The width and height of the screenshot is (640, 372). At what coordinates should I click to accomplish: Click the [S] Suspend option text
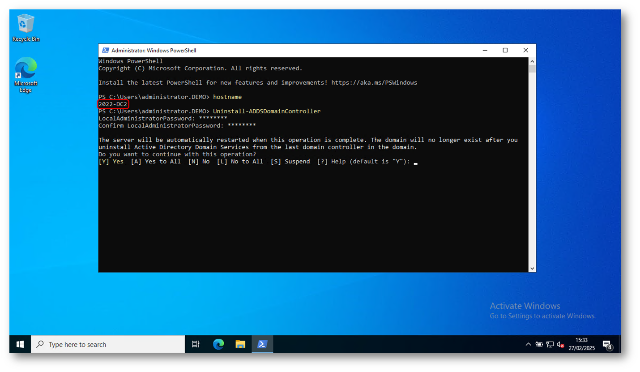pyautogui.click(x=290, y=162)
